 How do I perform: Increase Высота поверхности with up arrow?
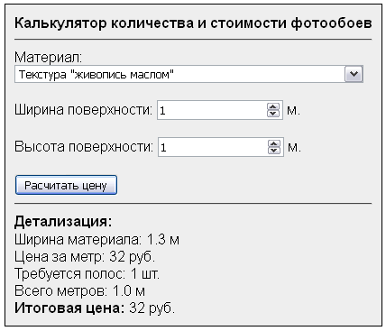tap(274, 143)
